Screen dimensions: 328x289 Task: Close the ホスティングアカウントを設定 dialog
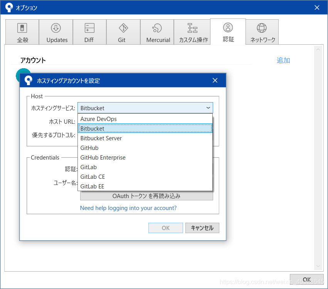click(215, 80)
